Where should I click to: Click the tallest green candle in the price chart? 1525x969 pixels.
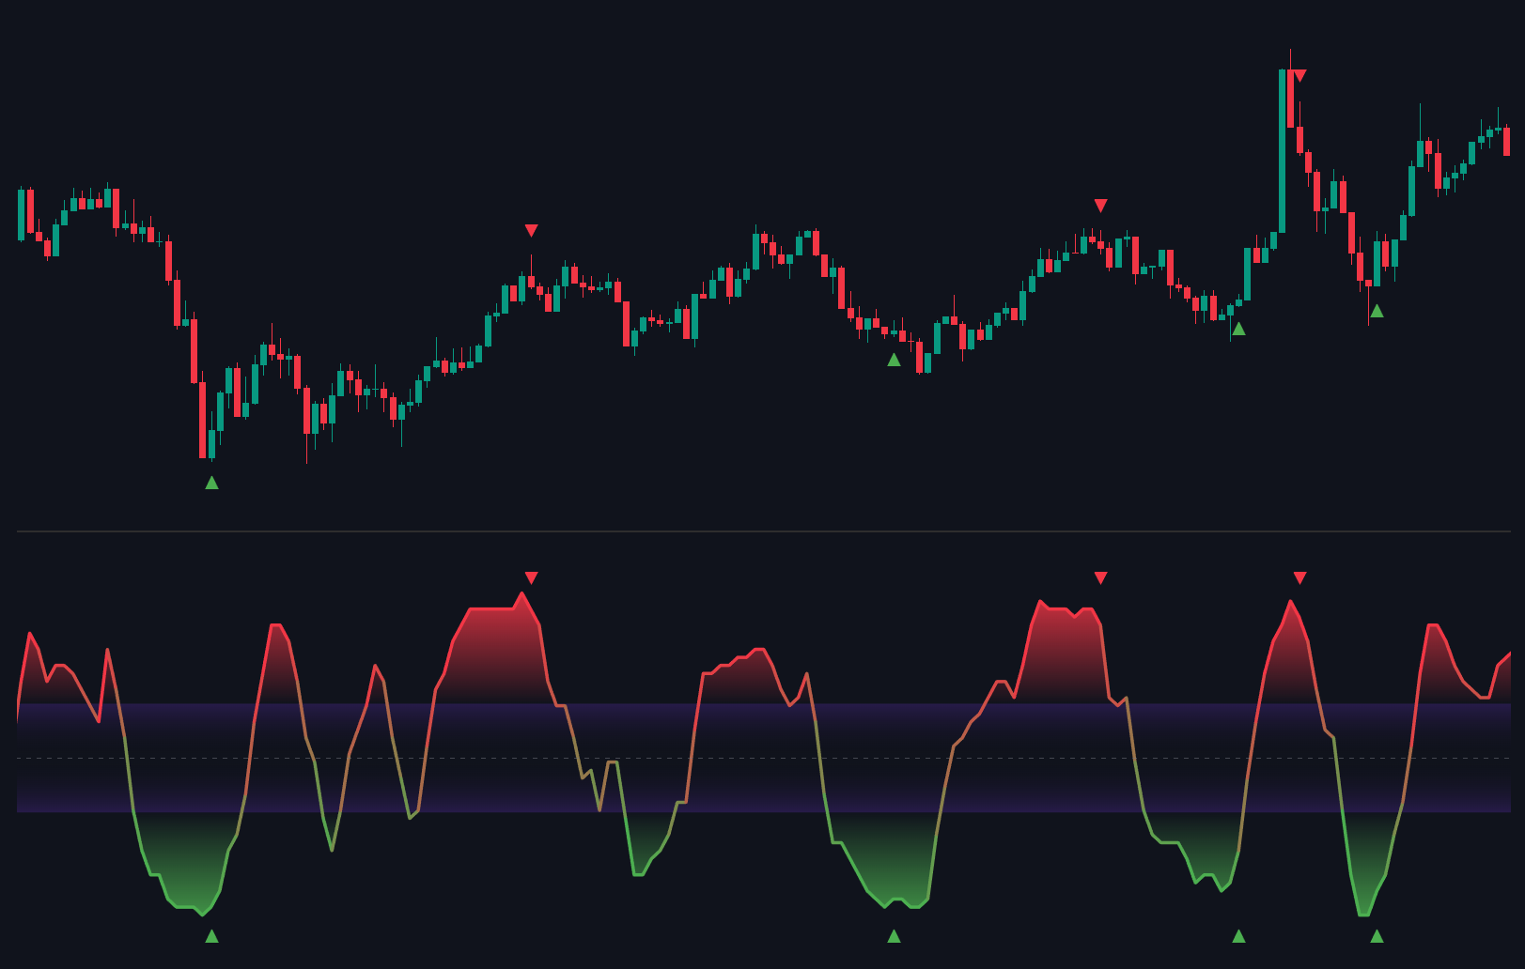(x=1282, y=150)
